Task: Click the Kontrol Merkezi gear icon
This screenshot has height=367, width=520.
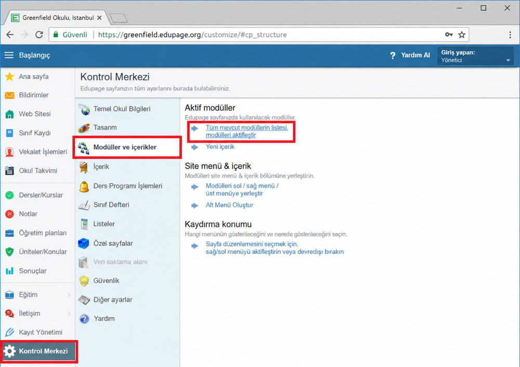Action: tap(9, 351)
